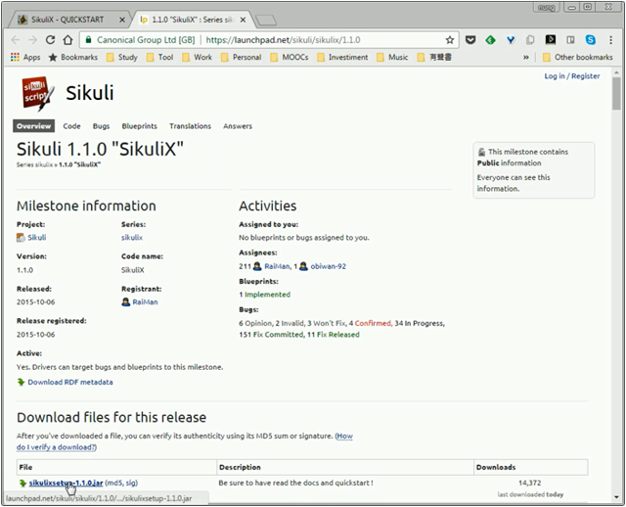Close the SikuliX - QUICKSTART tab

click(122, 20)
